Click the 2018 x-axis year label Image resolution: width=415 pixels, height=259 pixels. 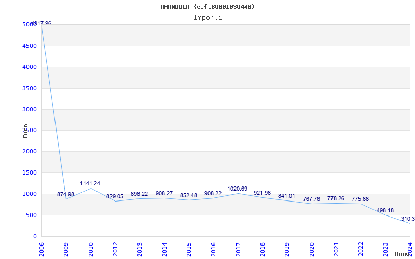(262, 250)
